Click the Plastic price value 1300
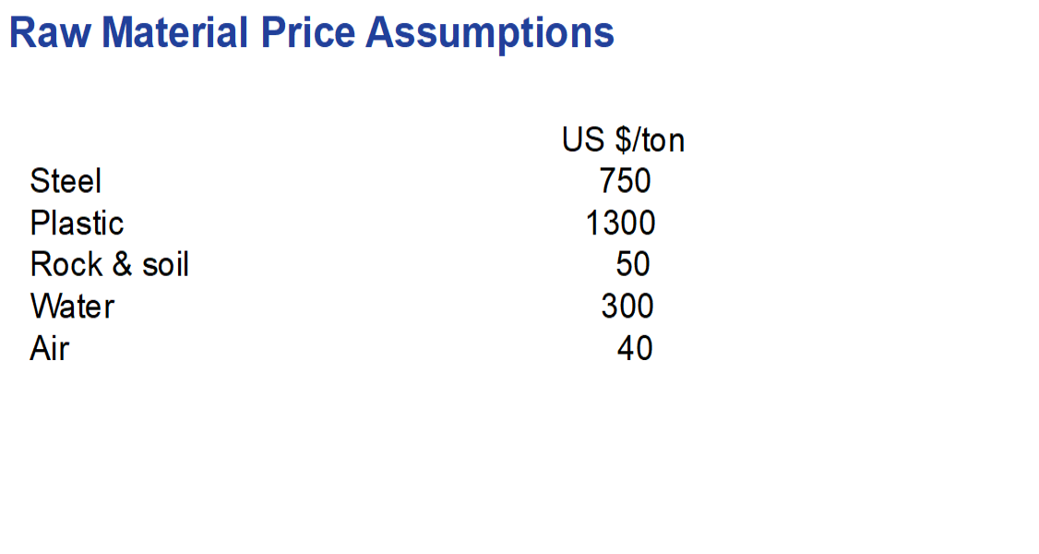 coord(621,223)
